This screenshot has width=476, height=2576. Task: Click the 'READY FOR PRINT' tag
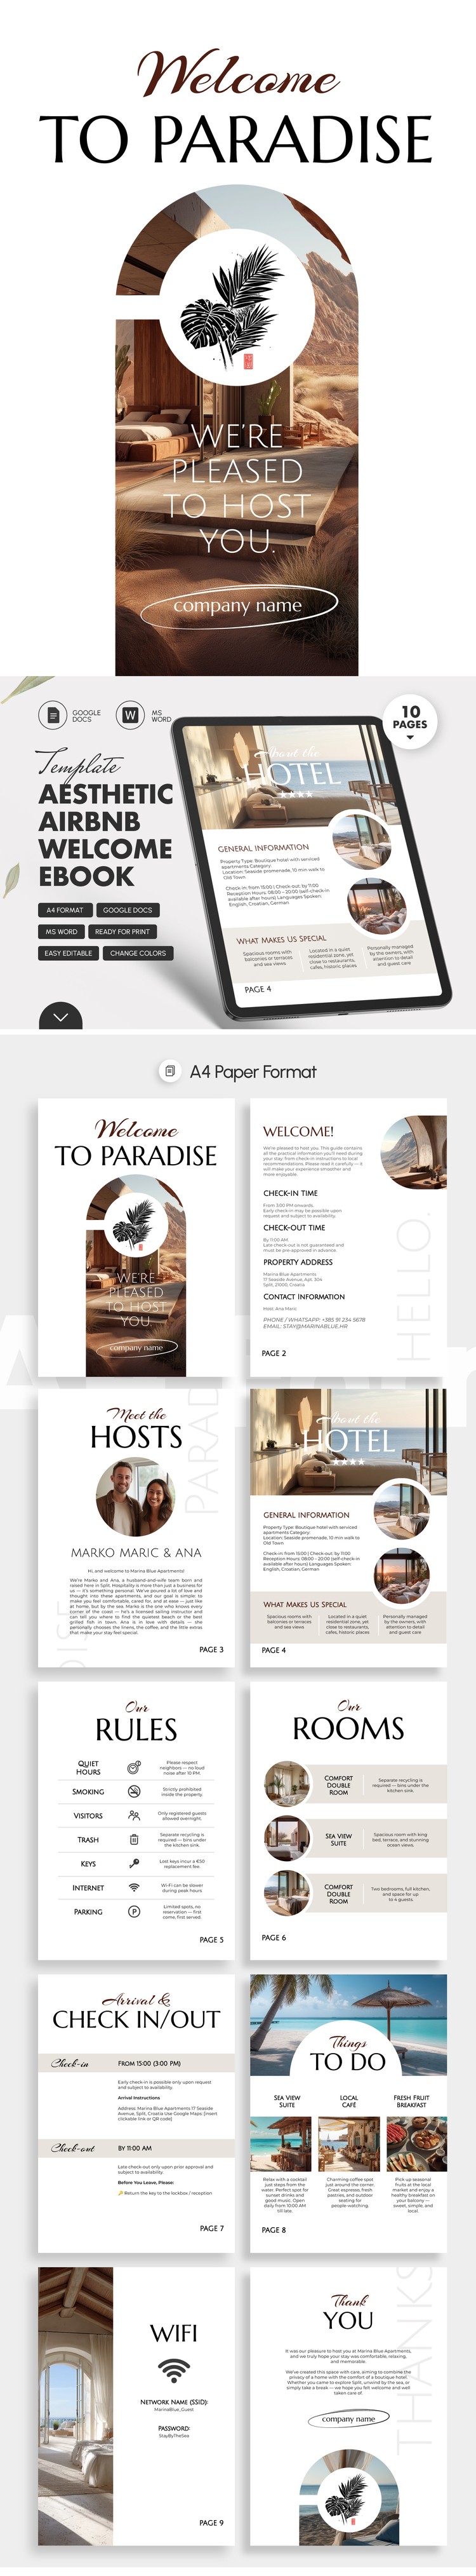[122, 931]
